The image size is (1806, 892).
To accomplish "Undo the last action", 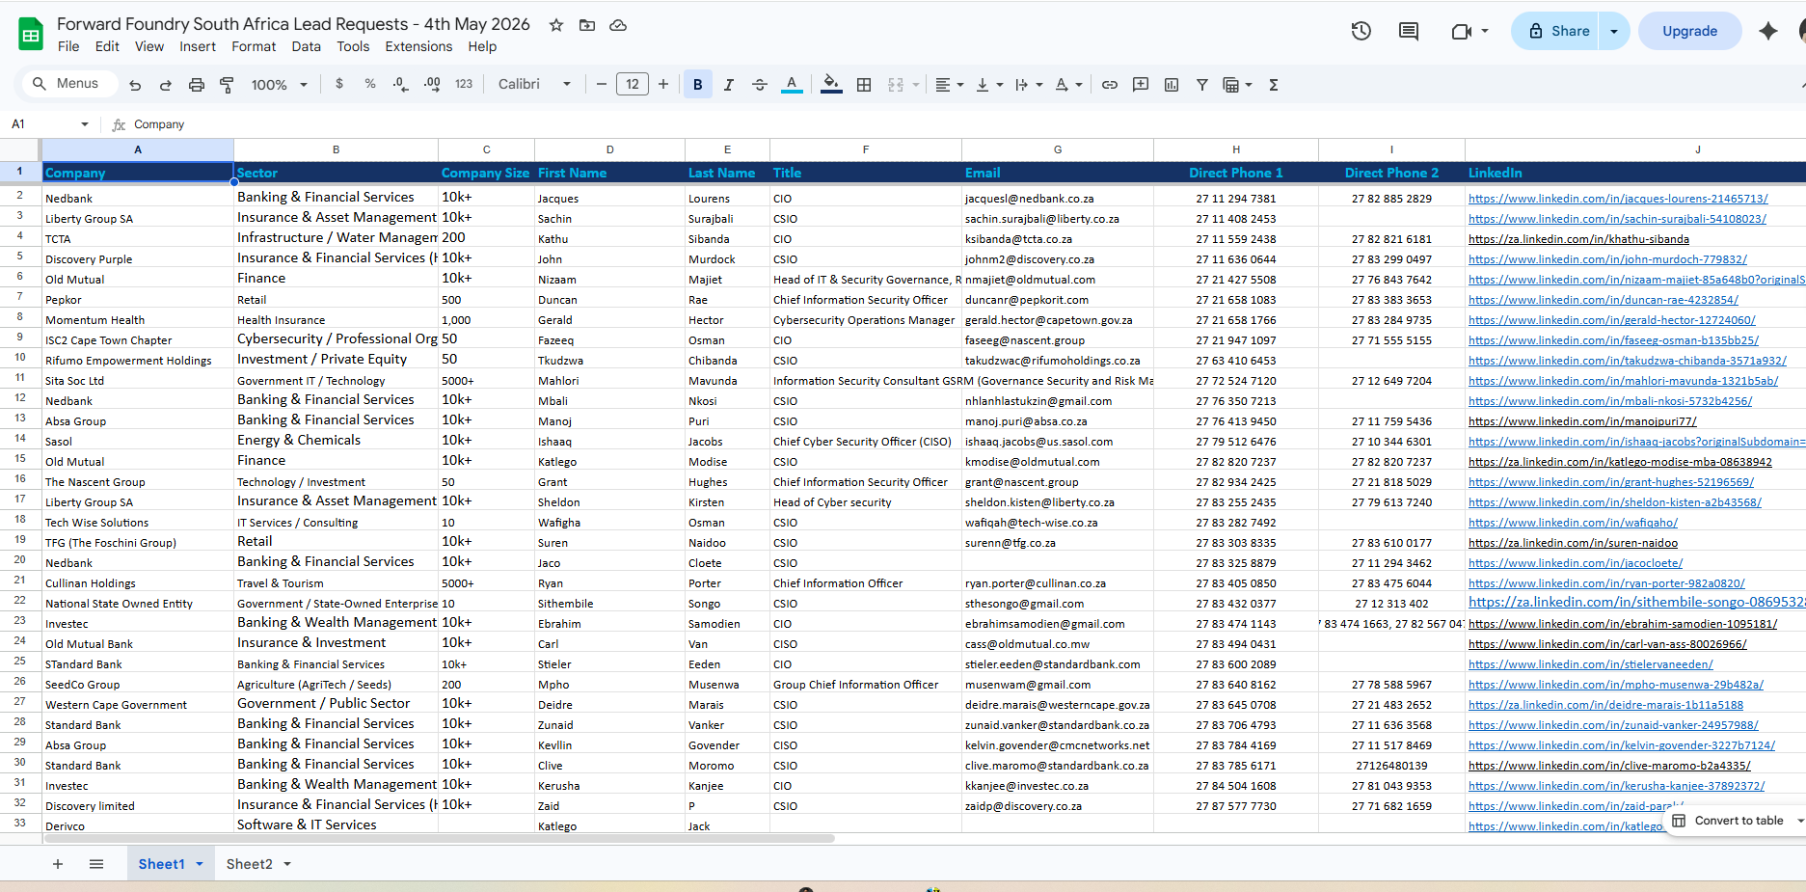I will [135, 85].
